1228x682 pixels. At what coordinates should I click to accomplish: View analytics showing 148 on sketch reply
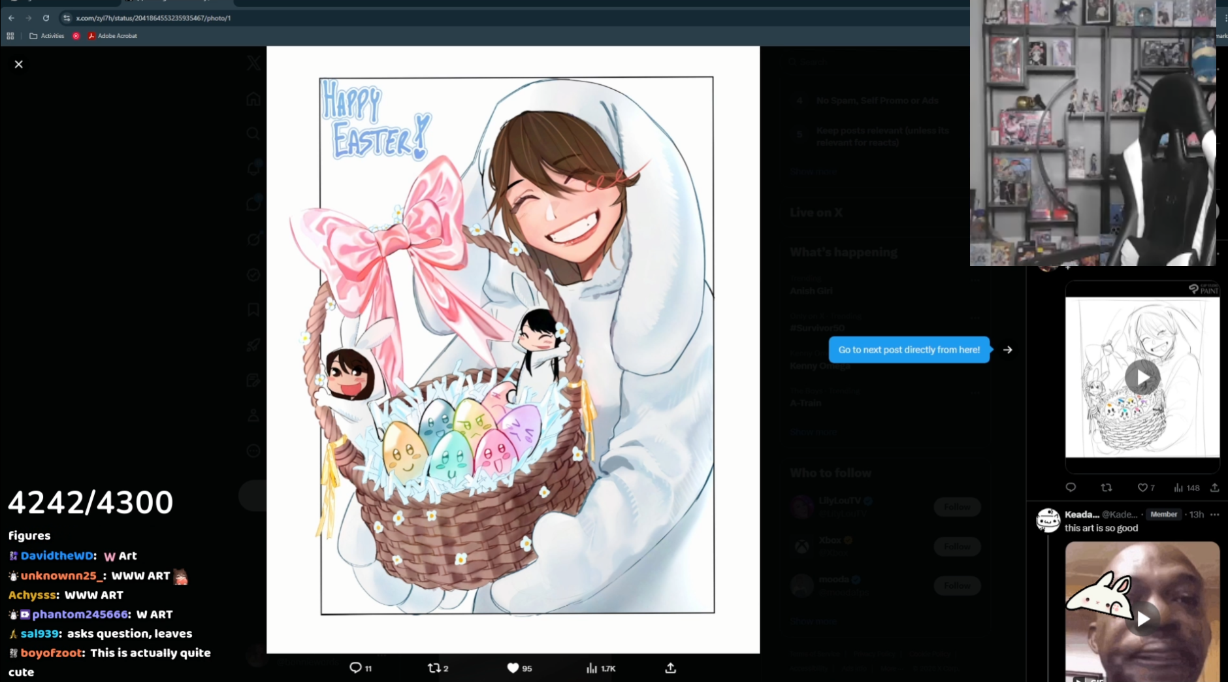(1186, 487)
